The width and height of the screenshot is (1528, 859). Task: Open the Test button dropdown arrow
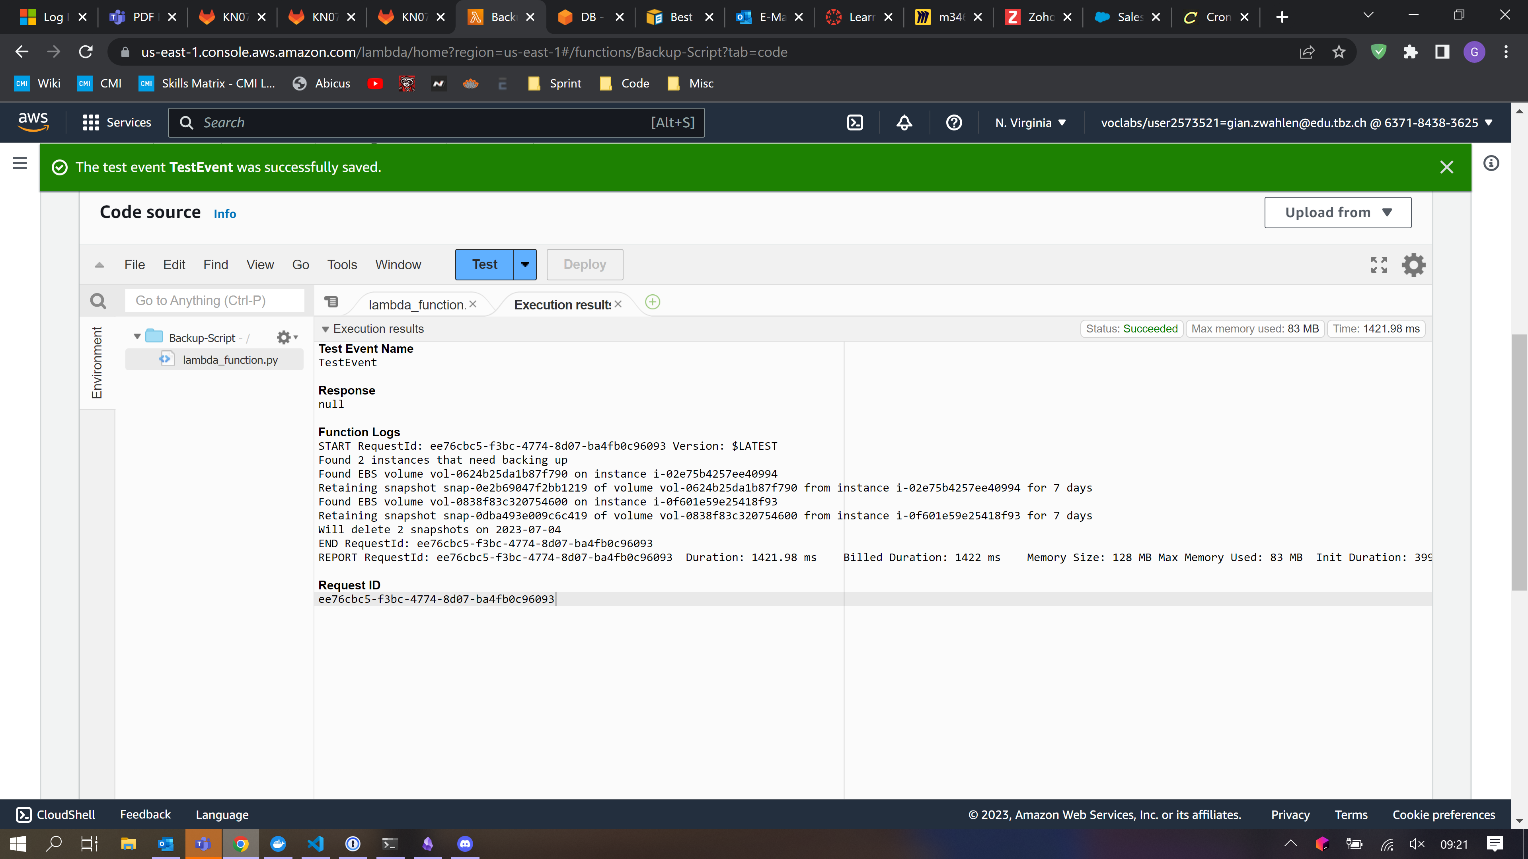525,264
